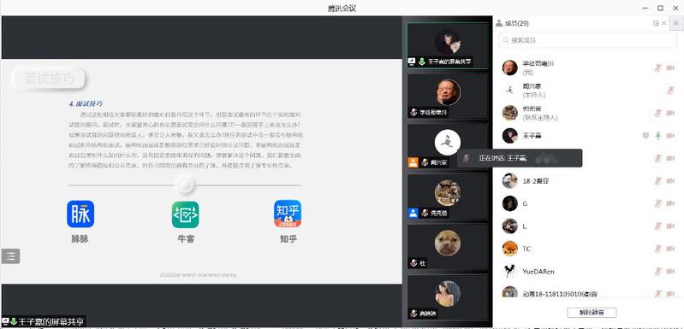Click the members icon beside 成员(29)
This screenshot has width=684, height=329.
point(499,24)
